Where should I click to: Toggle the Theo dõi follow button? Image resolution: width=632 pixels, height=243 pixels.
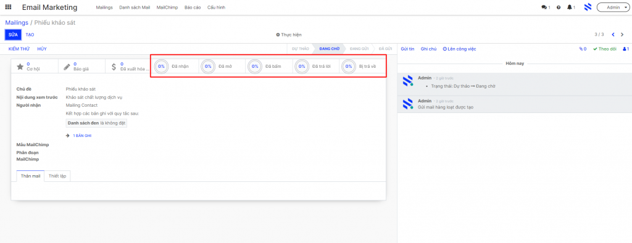coord(605,49)
